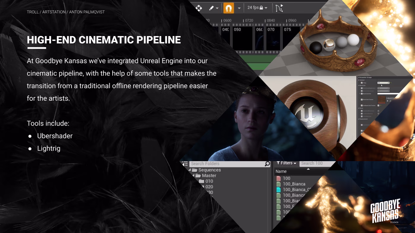
Task: Enable the BaseColorContrast override checkbox
Action: pyautogui.click(x=362, y=91)
